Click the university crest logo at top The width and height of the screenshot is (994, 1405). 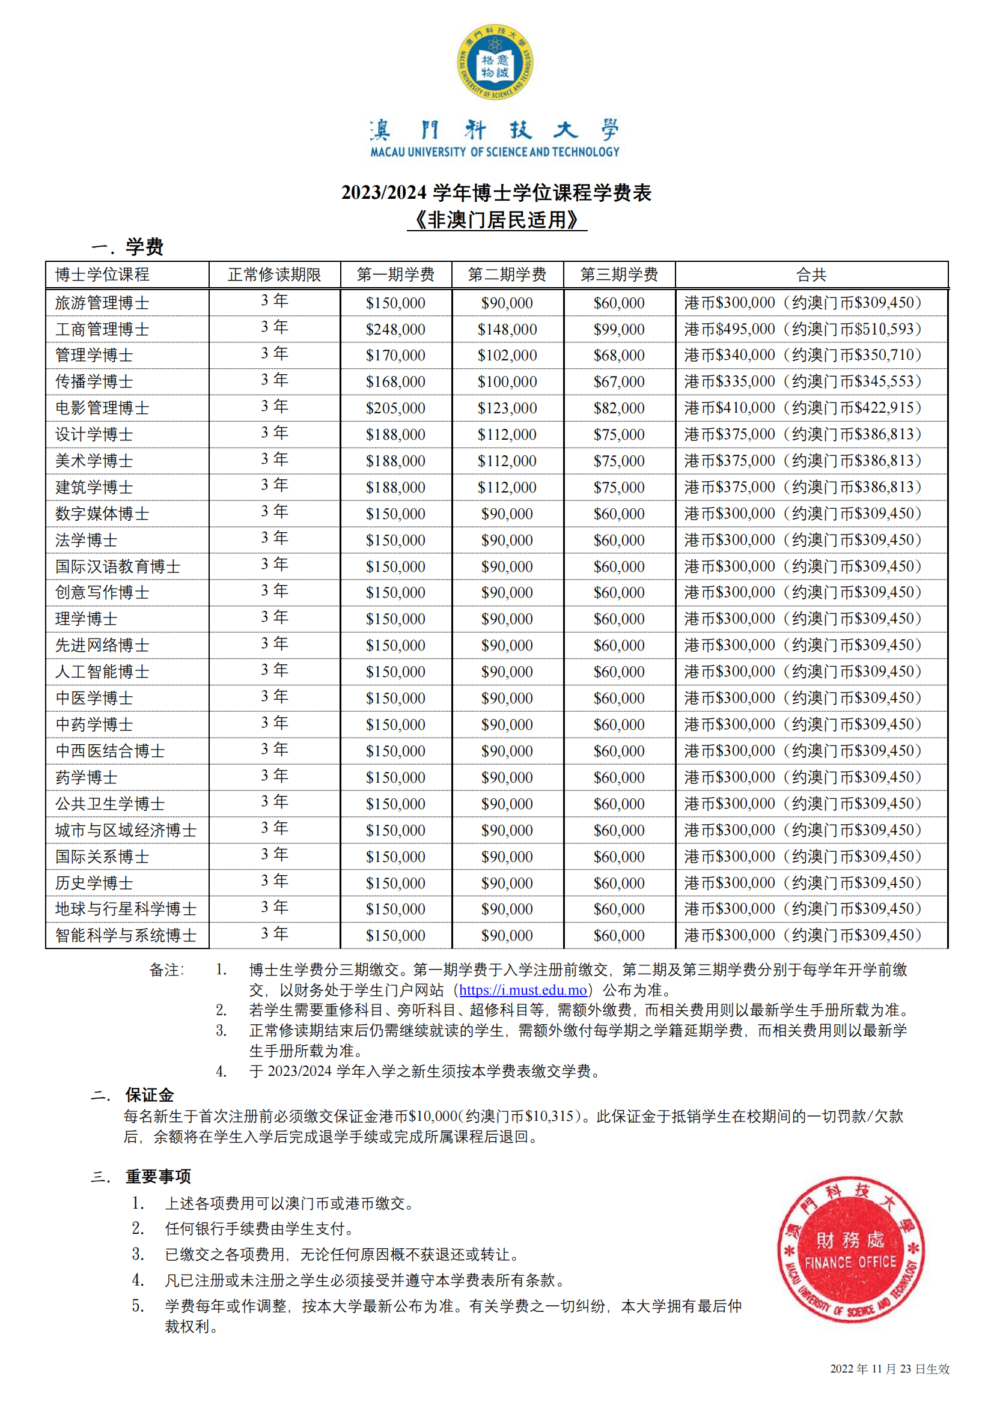coord(495,62)
